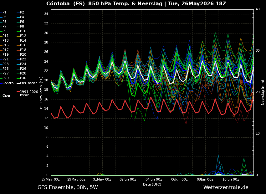Click the Neerslag (mm) axis title
The width and height of the screenshot is (266, 194).
point(263,93)
